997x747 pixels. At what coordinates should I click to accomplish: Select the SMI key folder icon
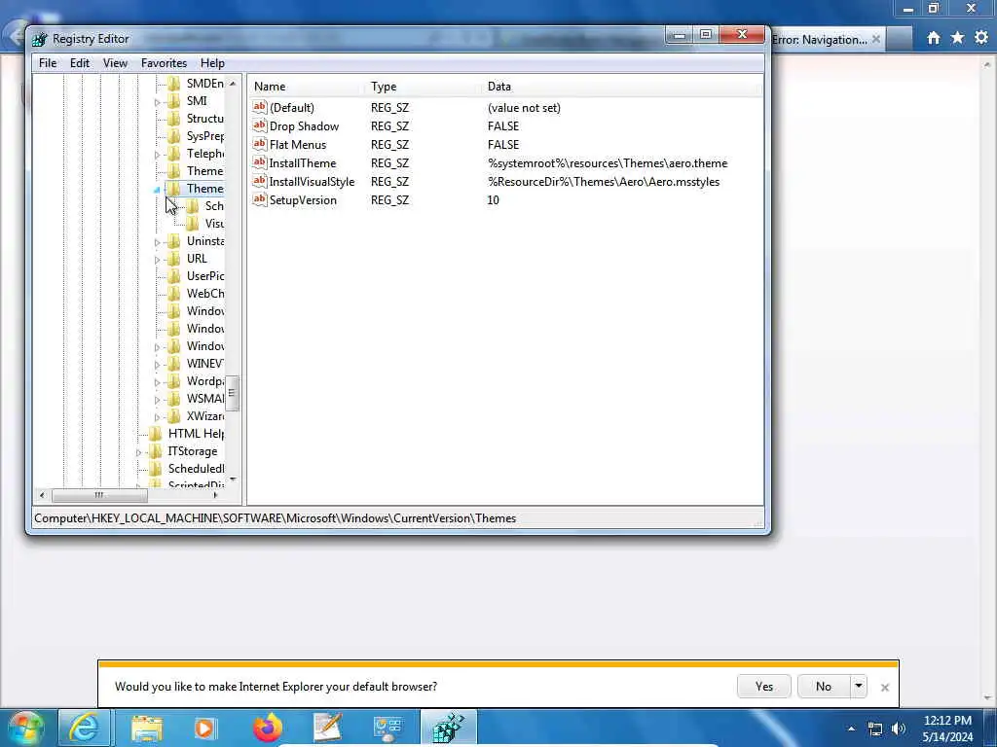click(173, 100)
